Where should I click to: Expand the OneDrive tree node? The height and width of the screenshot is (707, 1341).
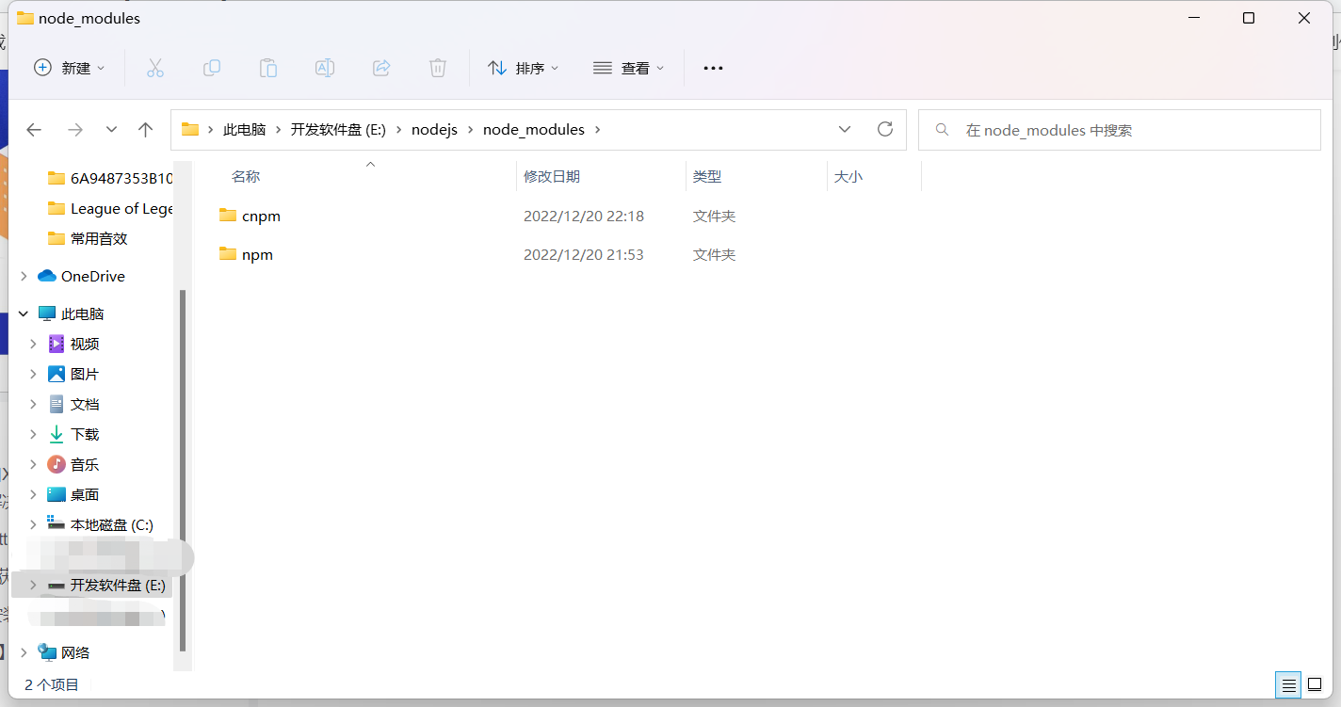coord(24,276)
